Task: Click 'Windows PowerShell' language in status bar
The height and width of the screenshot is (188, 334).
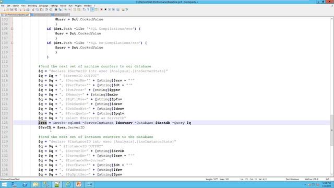Action: (10, 179)
